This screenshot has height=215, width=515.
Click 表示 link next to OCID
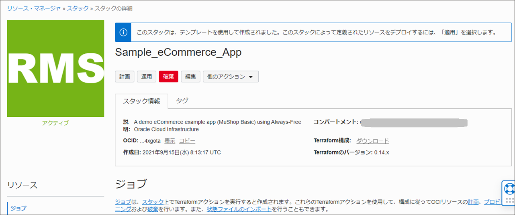pos(170,141)
